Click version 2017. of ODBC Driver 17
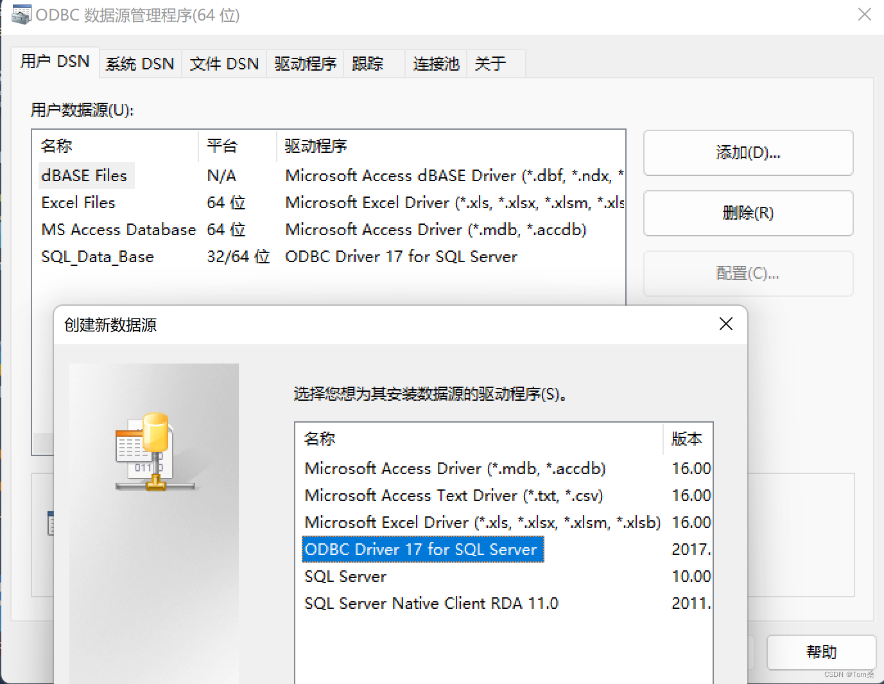This screenshot has width=884, height=684. click(691, 549)
